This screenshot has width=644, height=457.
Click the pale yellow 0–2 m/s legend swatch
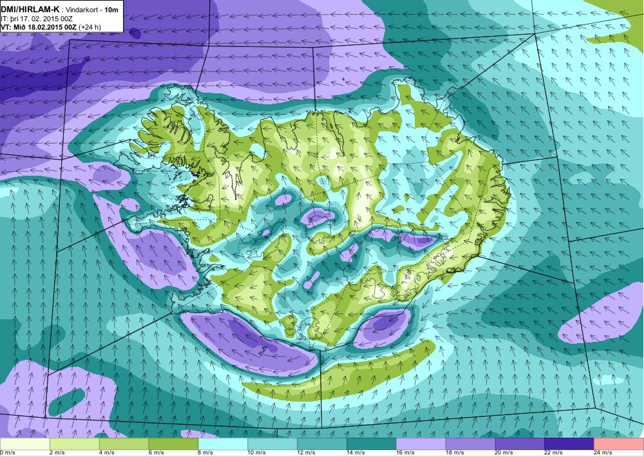pyautogui.click(x=24, y=444)
